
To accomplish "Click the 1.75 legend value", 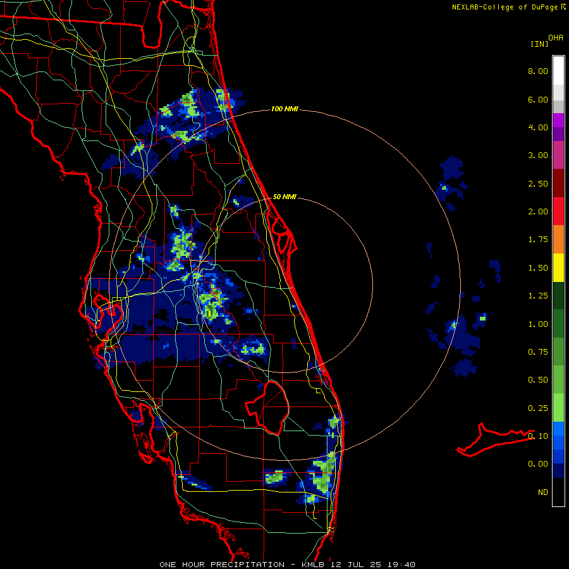I will 538,240.
